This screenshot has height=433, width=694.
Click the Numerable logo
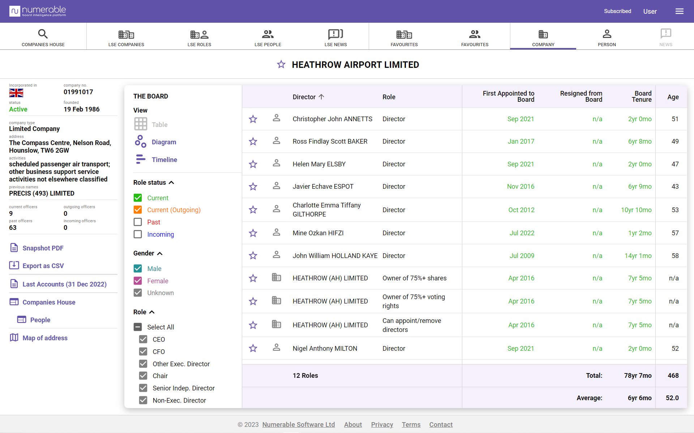pos(38,11)
